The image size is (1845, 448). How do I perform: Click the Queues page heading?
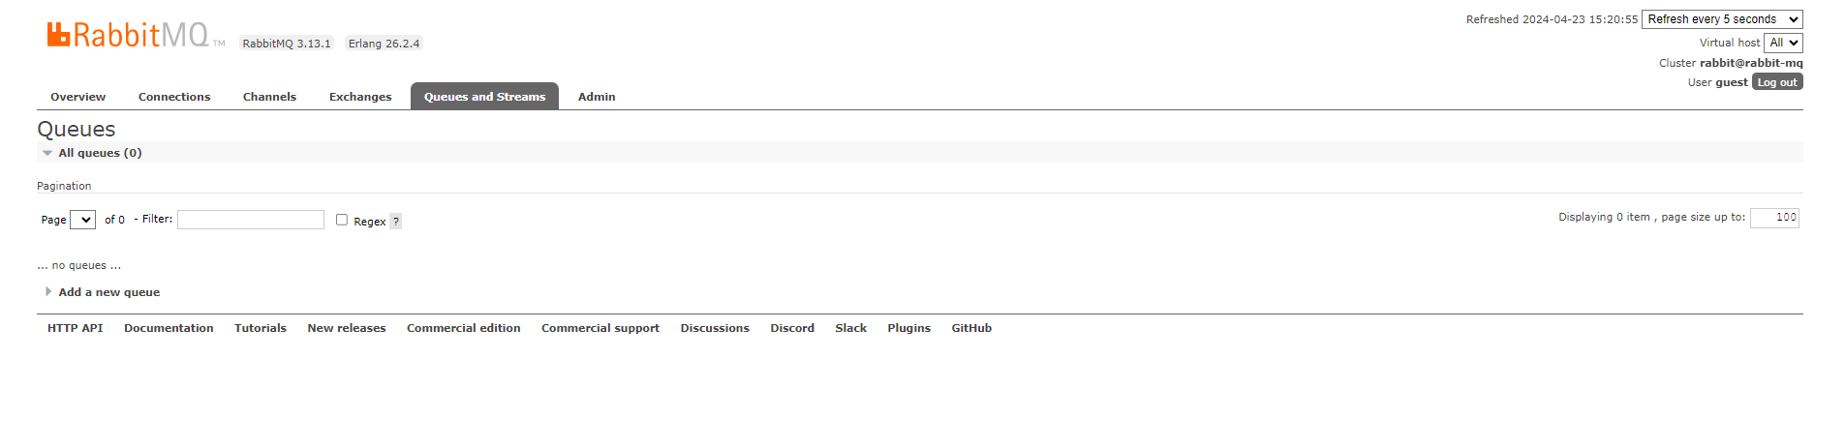pyautogui.click(x=77, y=129)
